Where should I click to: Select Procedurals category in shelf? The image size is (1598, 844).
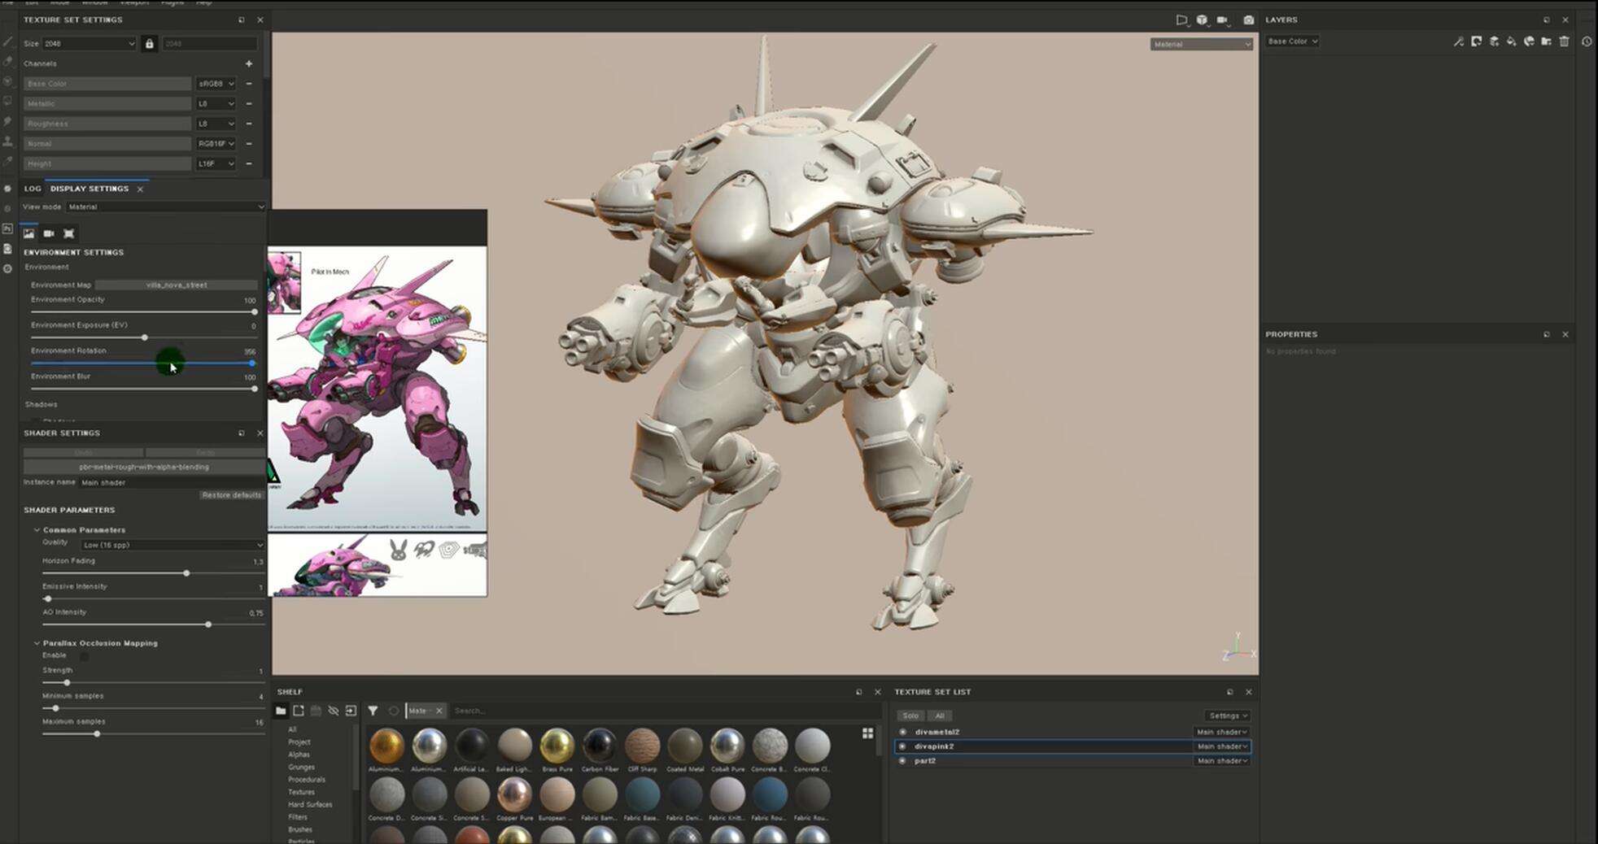pyautogui.click(x=307, y=779)
